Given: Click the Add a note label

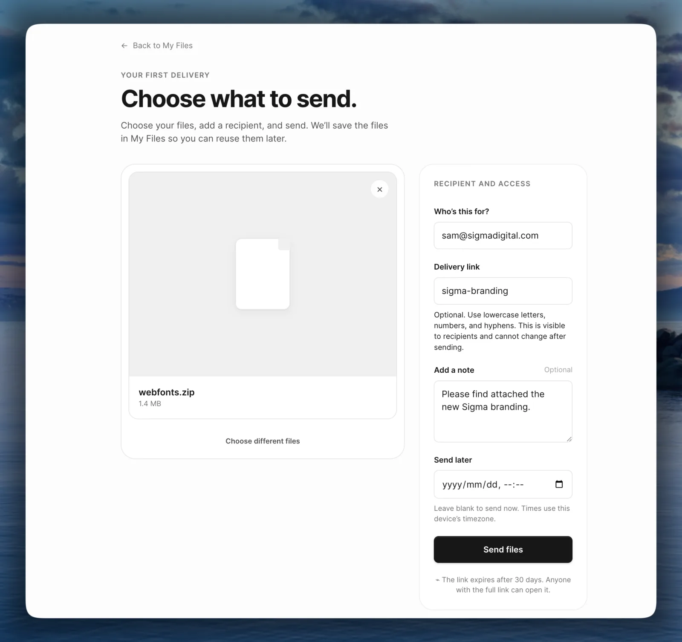Looking at the screenshot, I should click(454, 370).
